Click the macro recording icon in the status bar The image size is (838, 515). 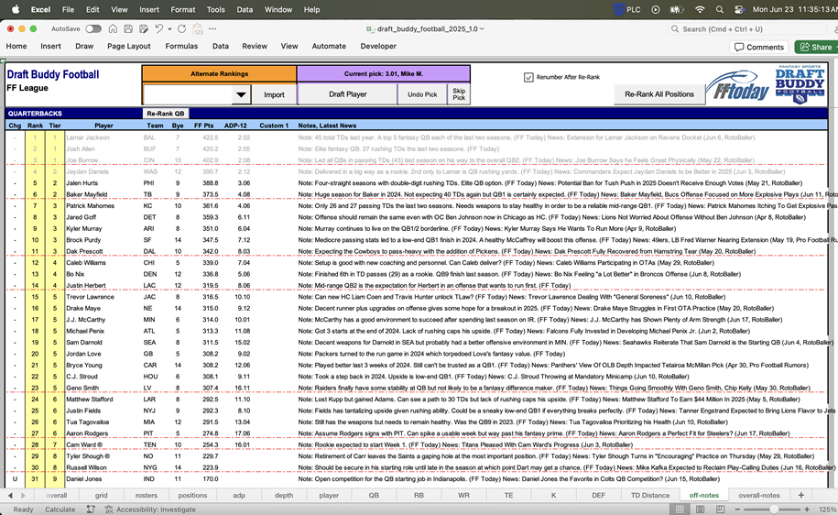(x=91, y=510)
